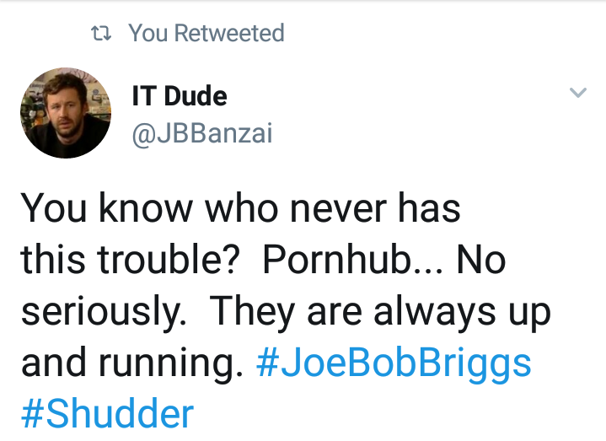Click the word "No" ending the second line
The width and height of the screenshot is (606, 441).
[x=481, y=261]
